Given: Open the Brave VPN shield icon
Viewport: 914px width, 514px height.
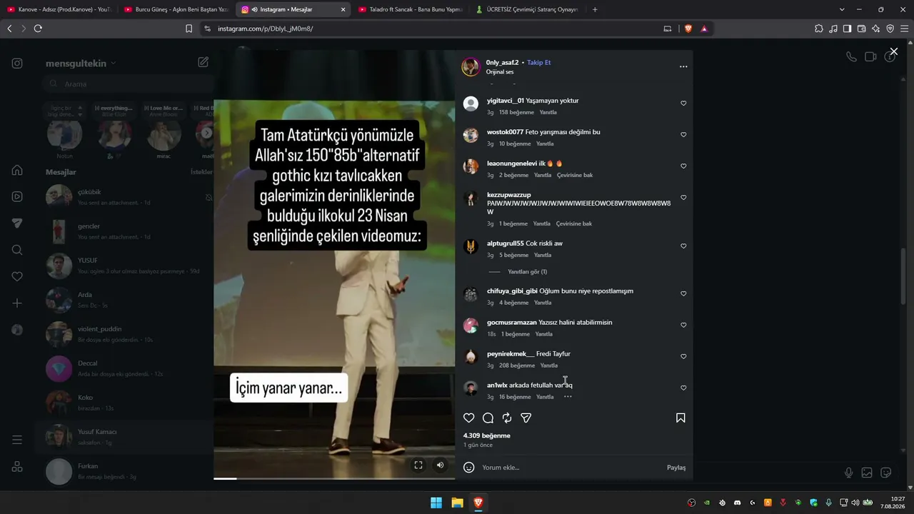Looking at the screenshot, I should tap(890, 29).
